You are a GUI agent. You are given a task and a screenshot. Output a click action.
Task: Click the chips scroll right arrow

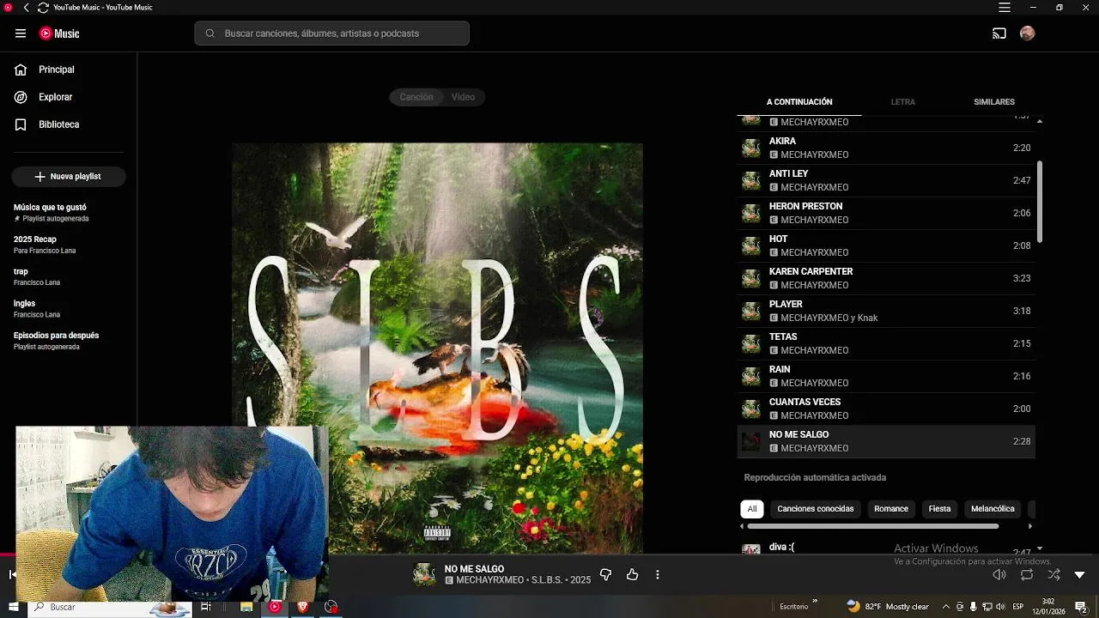point(1030,526)
